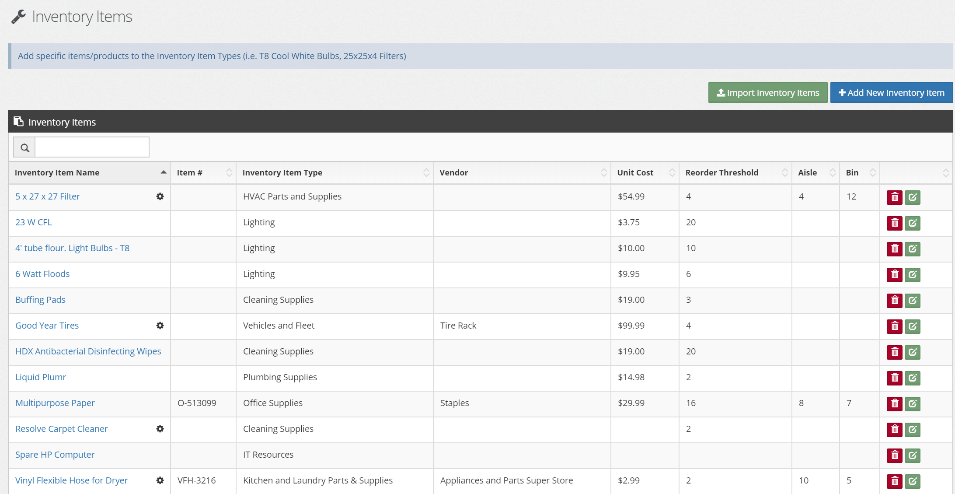
Task: Open the Buffing Pads link
Action: (x=40, y=300)
